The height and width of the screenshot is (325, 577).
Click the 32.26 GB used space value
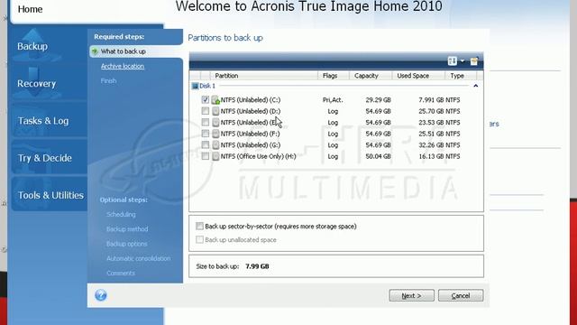(431, 145)
